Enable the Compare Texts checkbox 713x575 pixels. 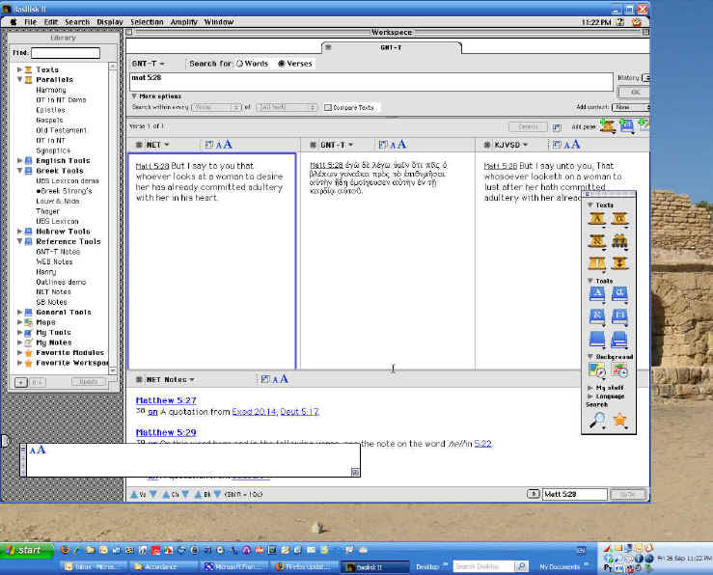click(328, 108)
